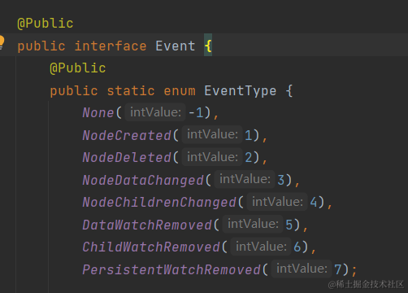Click the intValue hint on ChildWatchRemoved line

coord(261,247)
